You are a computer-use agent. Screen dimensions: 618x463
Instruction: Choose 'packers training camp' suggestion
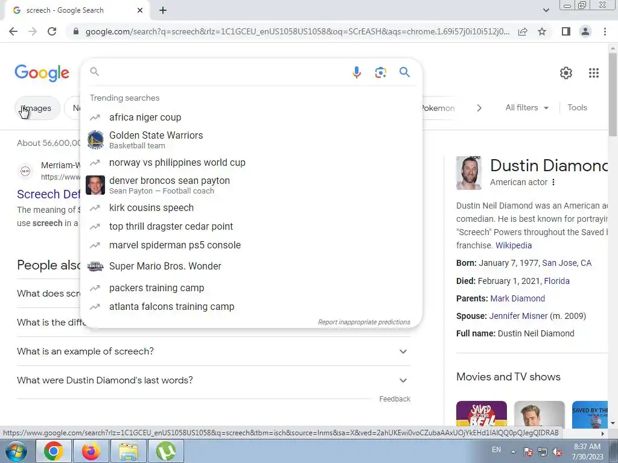251,288
